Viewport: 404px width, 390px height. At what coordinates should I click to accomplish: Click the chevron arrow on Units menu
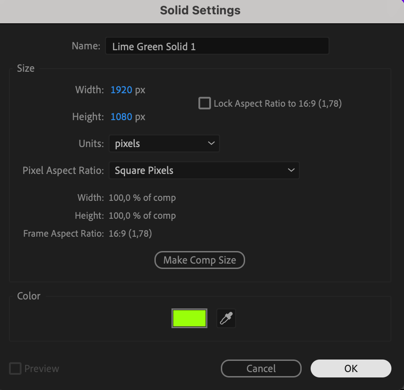coord(211,144)
